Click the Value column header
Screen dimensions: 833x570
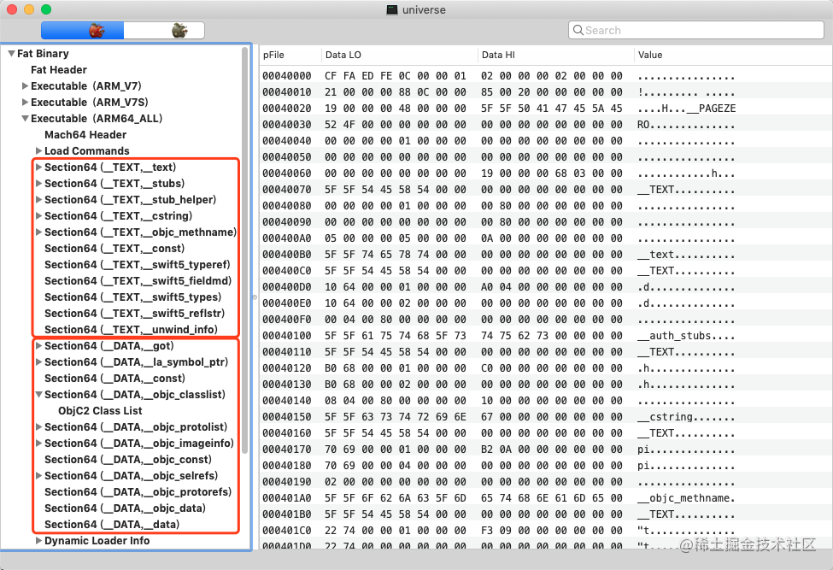click(733, 55)
